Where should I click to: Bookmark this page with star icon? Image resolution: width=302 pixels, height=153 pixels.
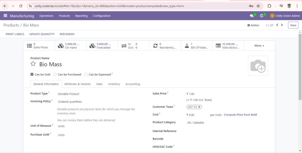(258, 6)
